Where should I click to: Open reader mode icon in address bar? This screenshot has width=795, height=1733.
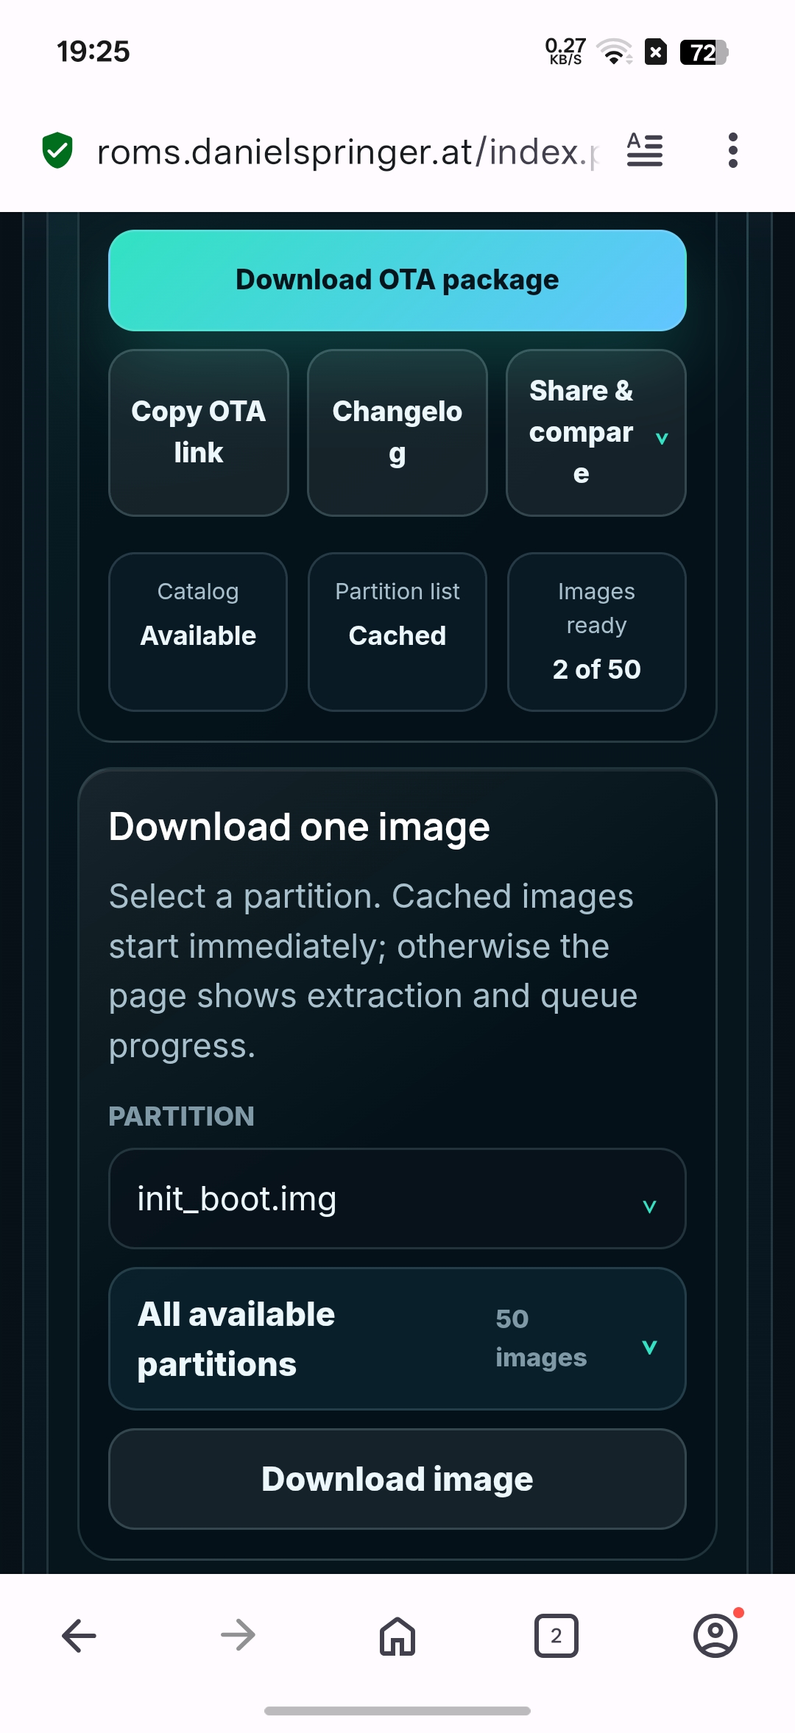click(x=645, y=150)
